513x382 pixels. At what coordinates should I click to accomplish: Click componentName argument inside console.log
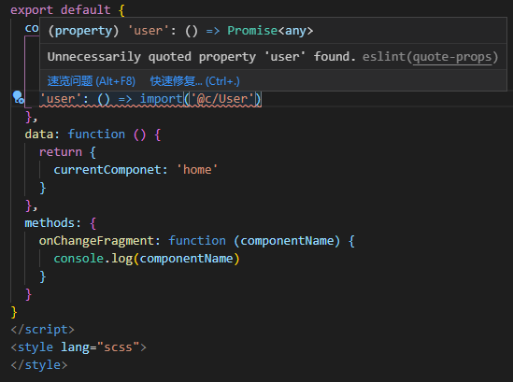click(187, 259)
